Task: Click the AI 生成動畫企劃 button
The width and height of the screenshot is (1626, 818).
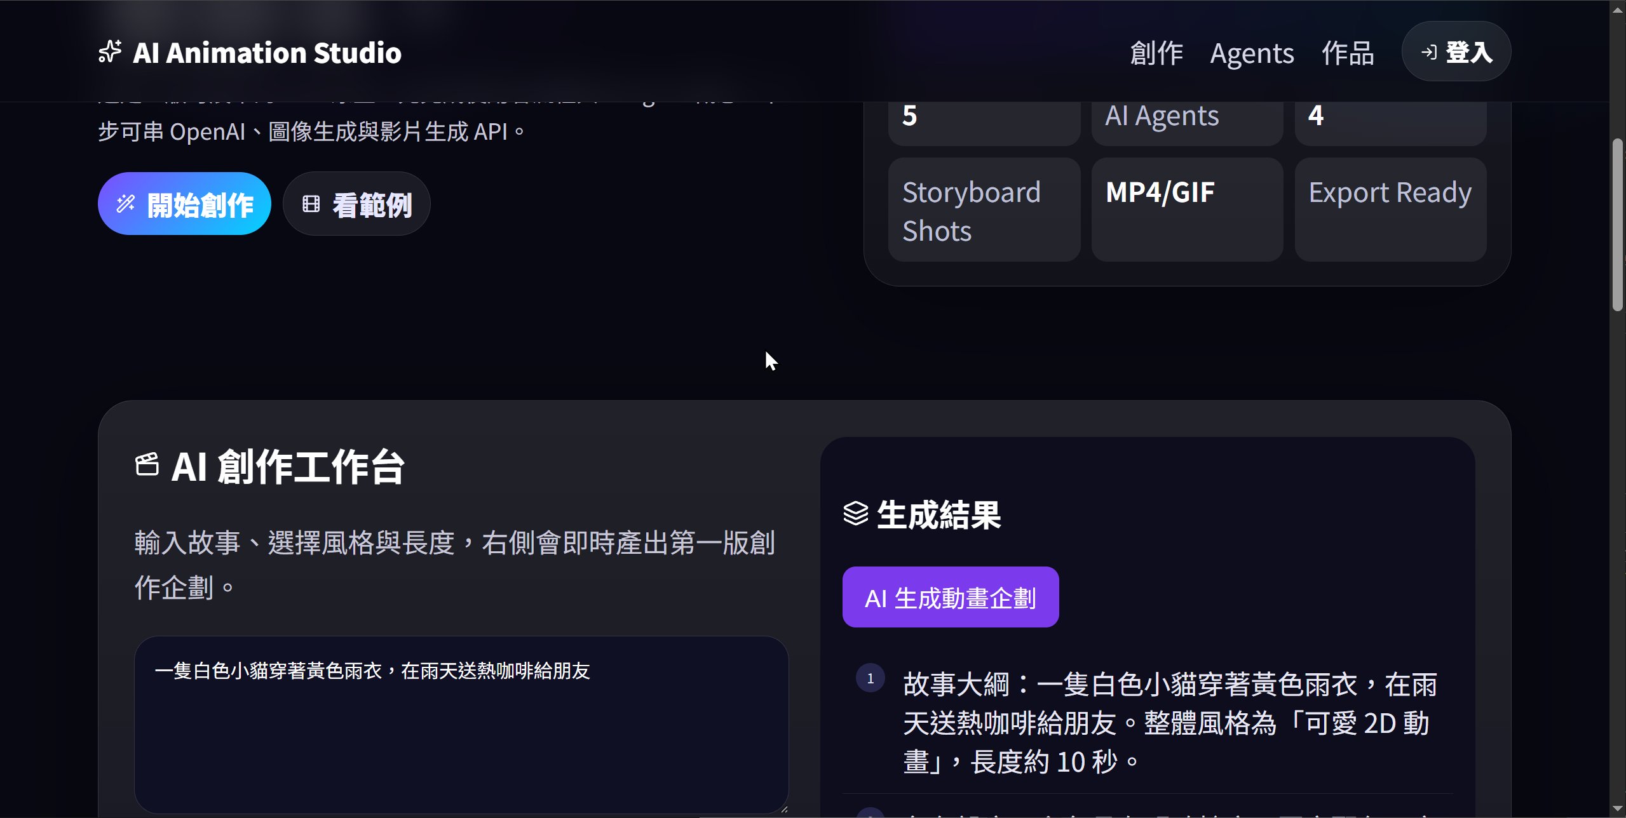Action: point(951,597)
